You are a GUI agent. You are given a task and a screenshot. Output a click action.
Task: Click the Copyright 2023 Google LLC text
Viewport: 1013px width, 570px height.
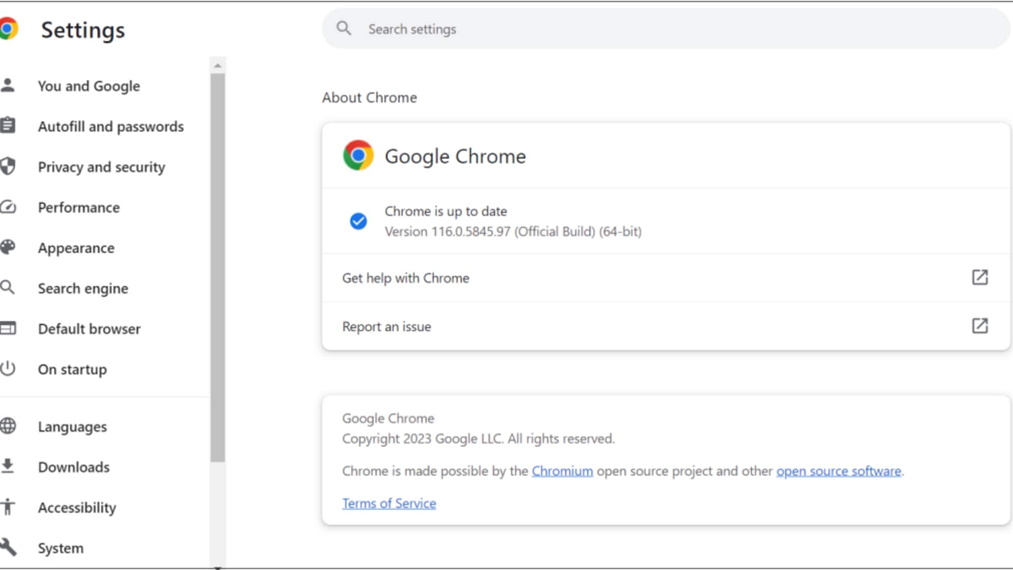coord(479,439)
